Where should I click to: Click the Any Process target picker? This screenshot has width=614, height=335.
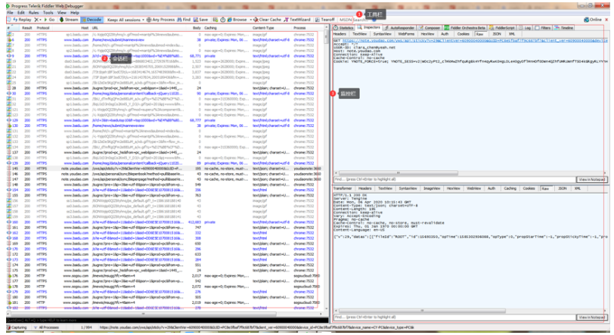(x=160, y=20)
